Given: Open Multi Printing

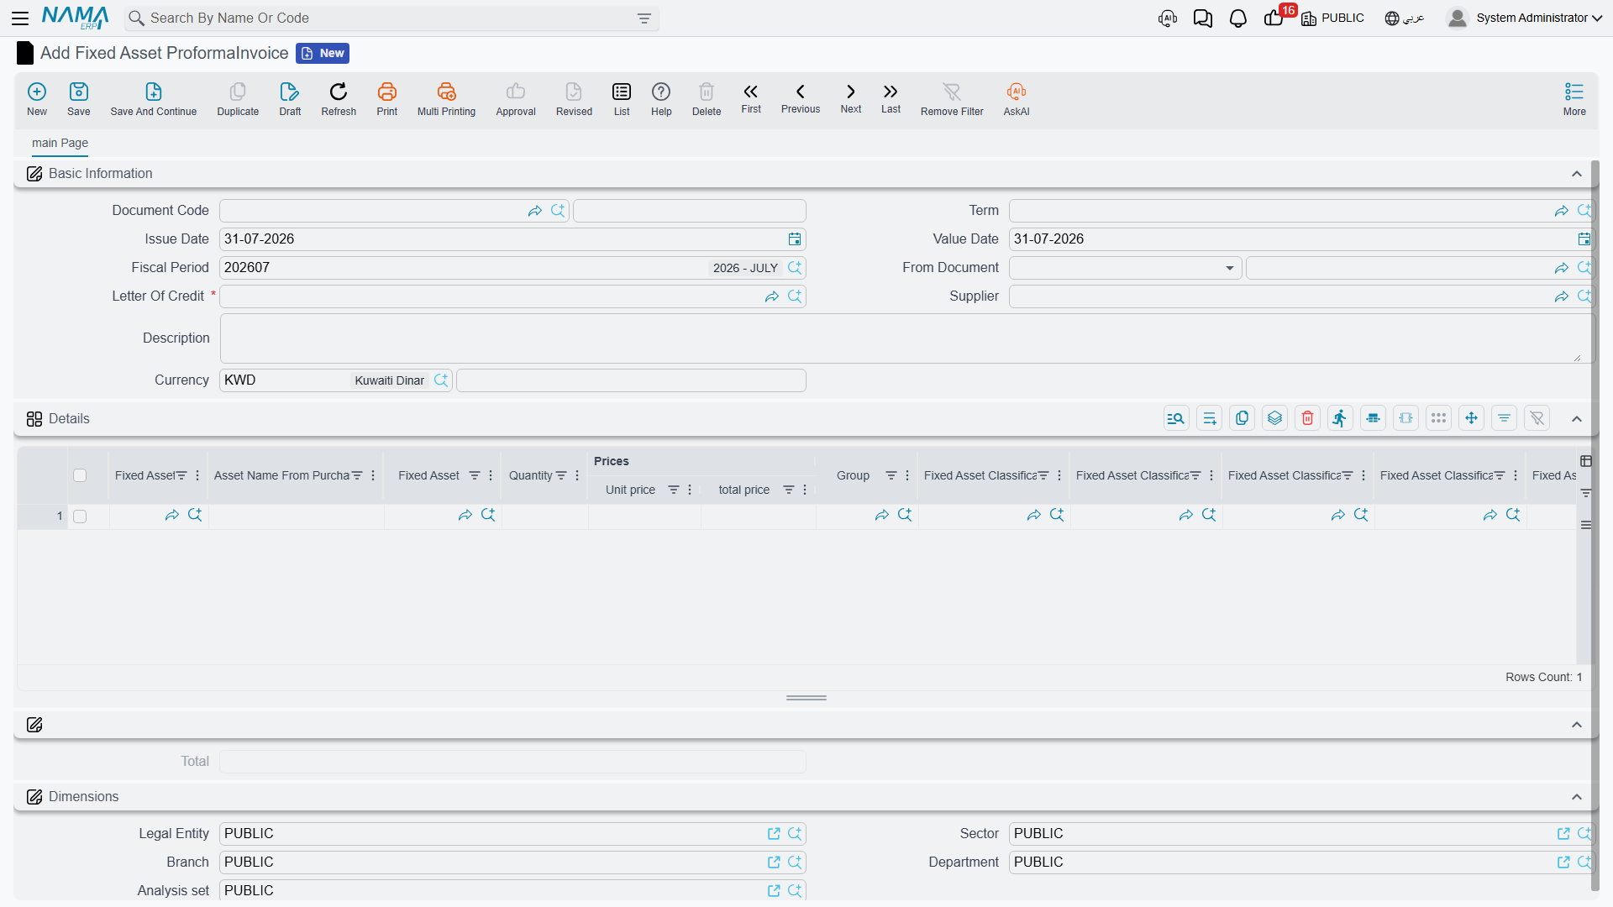Looking at the screenshot, I should coord(446,98).
